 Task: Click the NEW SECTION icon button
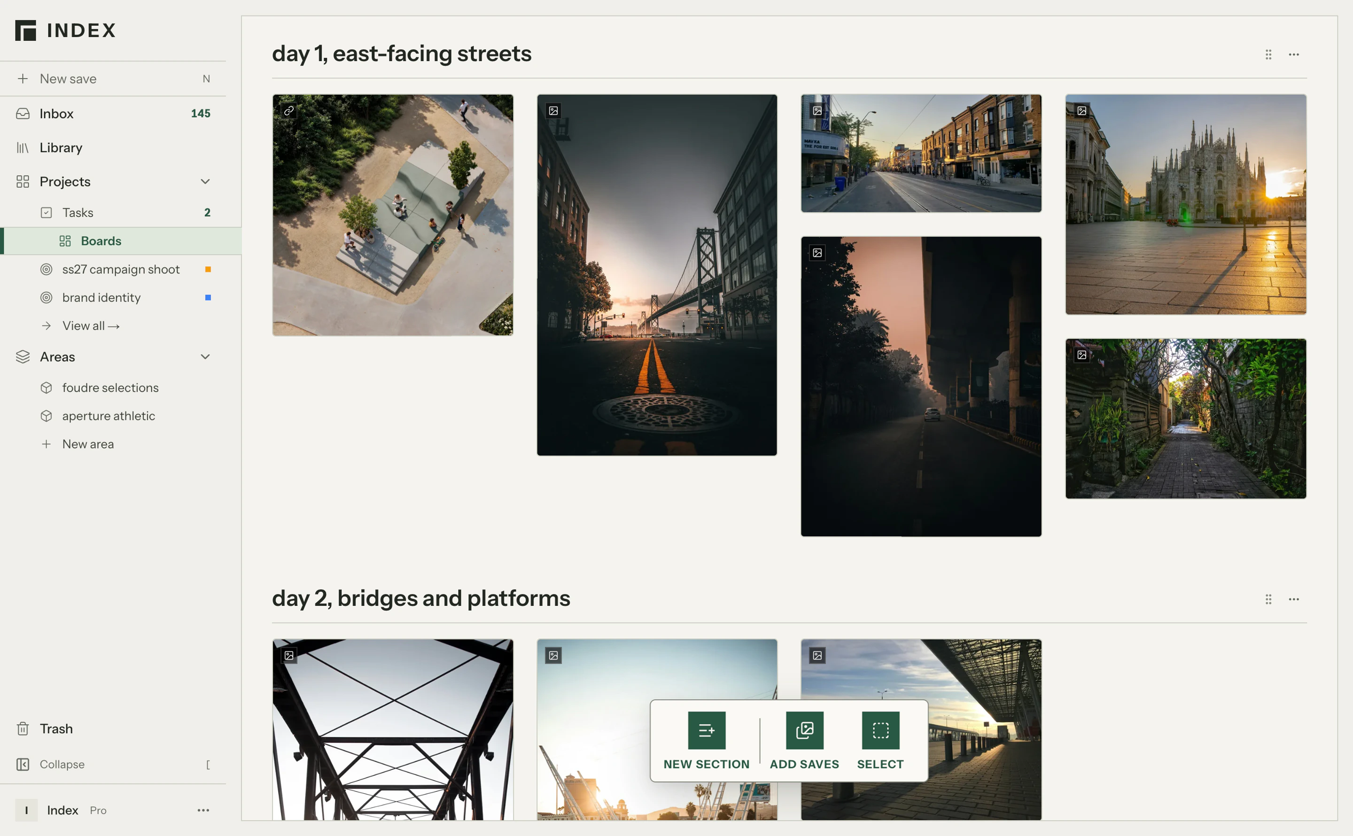[707, 730]
